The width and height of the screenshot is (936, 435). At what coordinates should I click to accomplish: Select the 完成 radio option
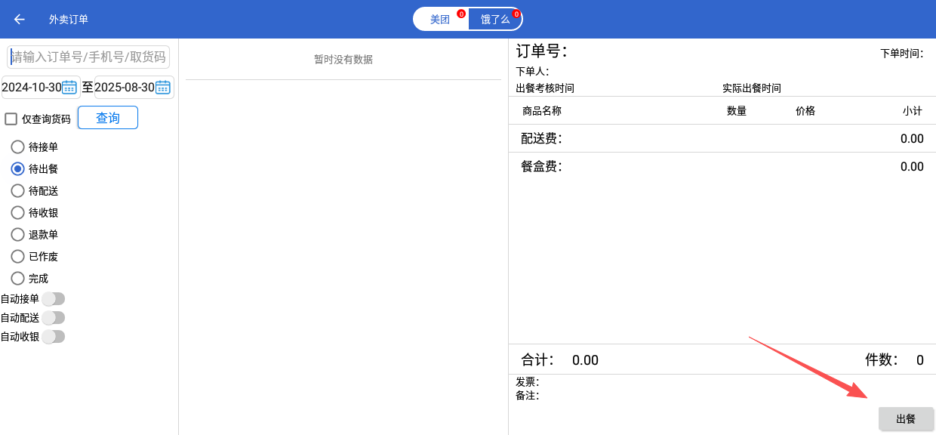point(17,279)
